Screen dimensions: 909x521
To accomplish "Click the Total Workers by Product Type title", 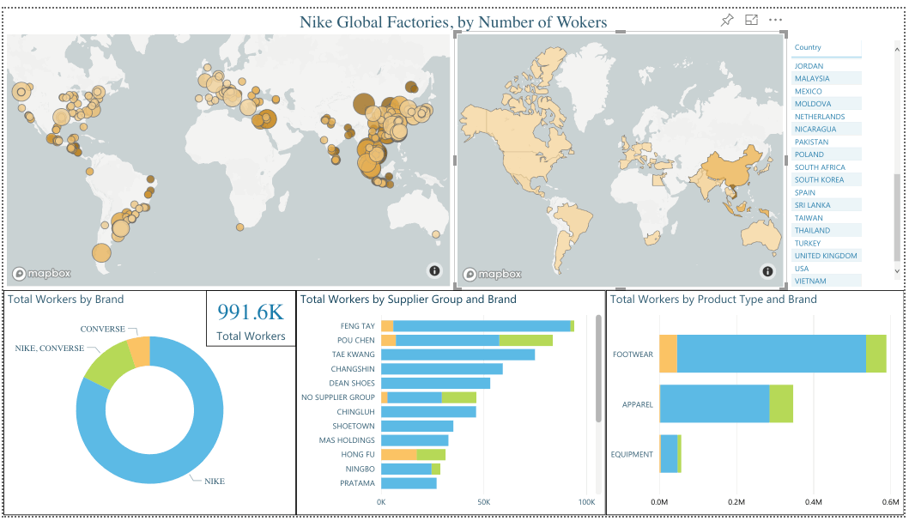I will (x=713, y=300).
